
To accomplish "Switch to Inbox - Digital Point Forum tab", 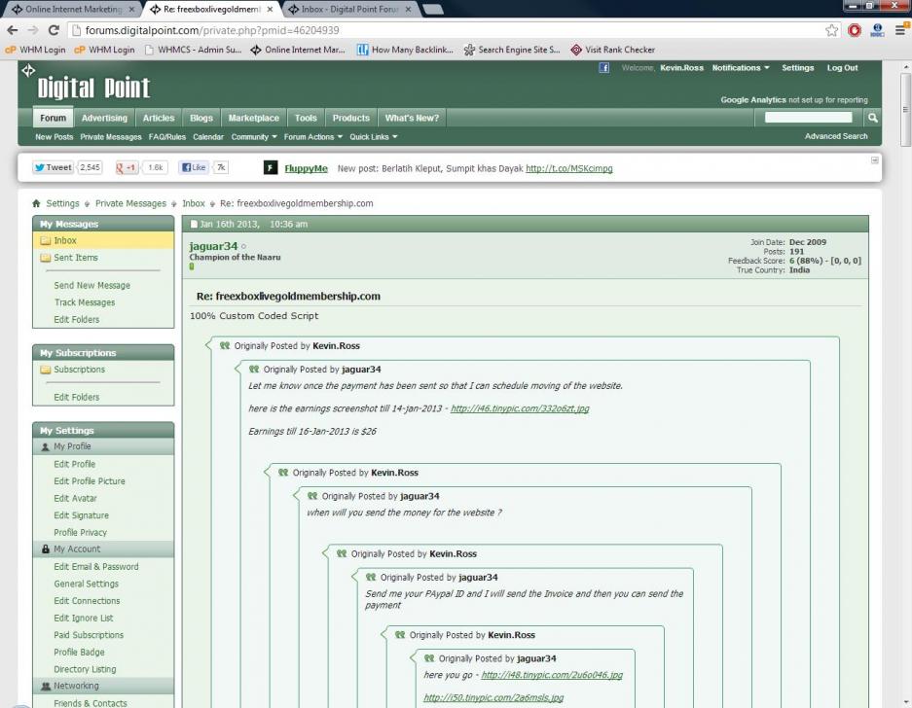I will coord(349,10).
